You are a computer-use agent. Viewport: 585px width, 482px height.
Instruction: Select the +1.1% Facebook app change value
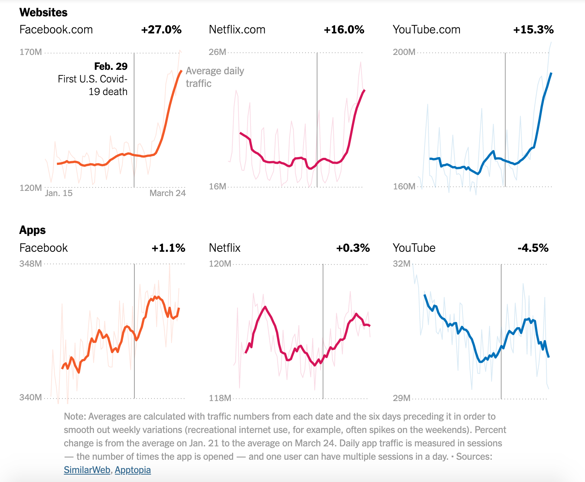click(x=169, y=248)
